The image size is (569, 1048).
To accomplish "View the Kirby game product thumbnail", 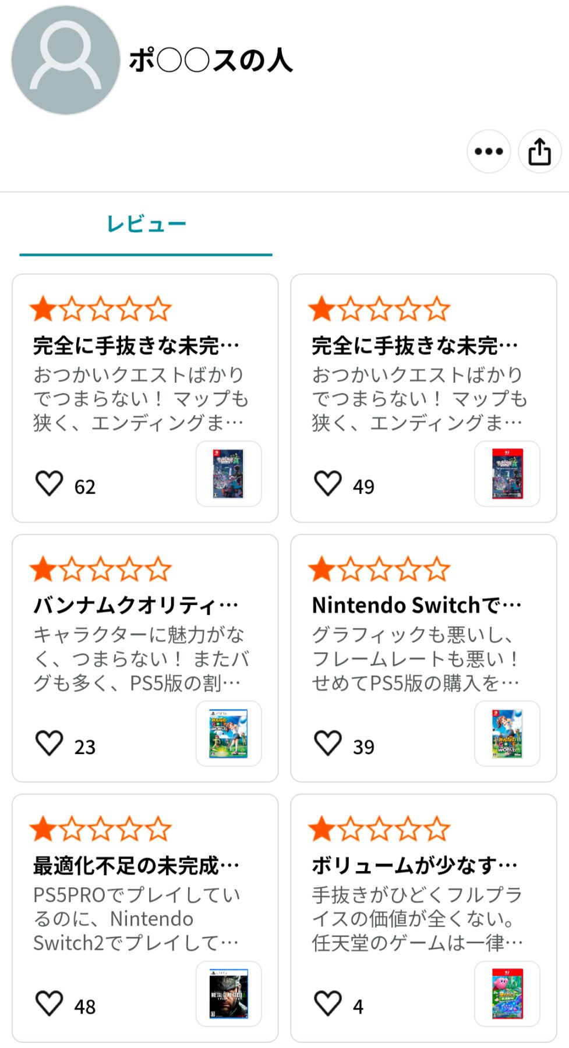I will click(x=507, y=993).
